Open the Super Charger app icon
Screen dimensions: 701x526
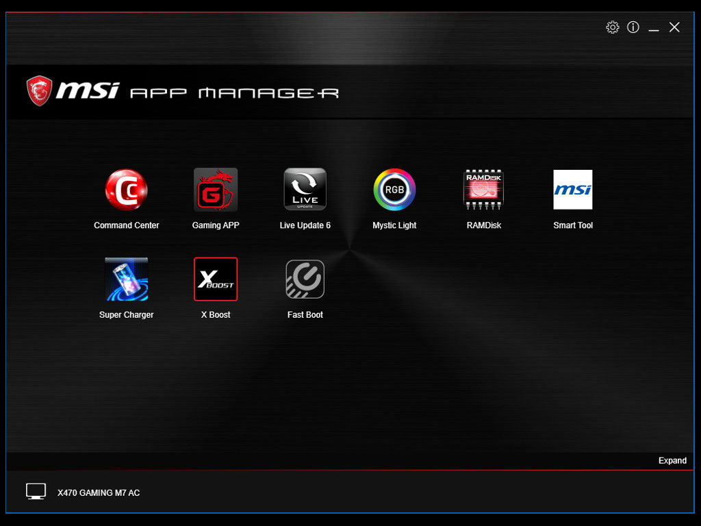point(126,279)
